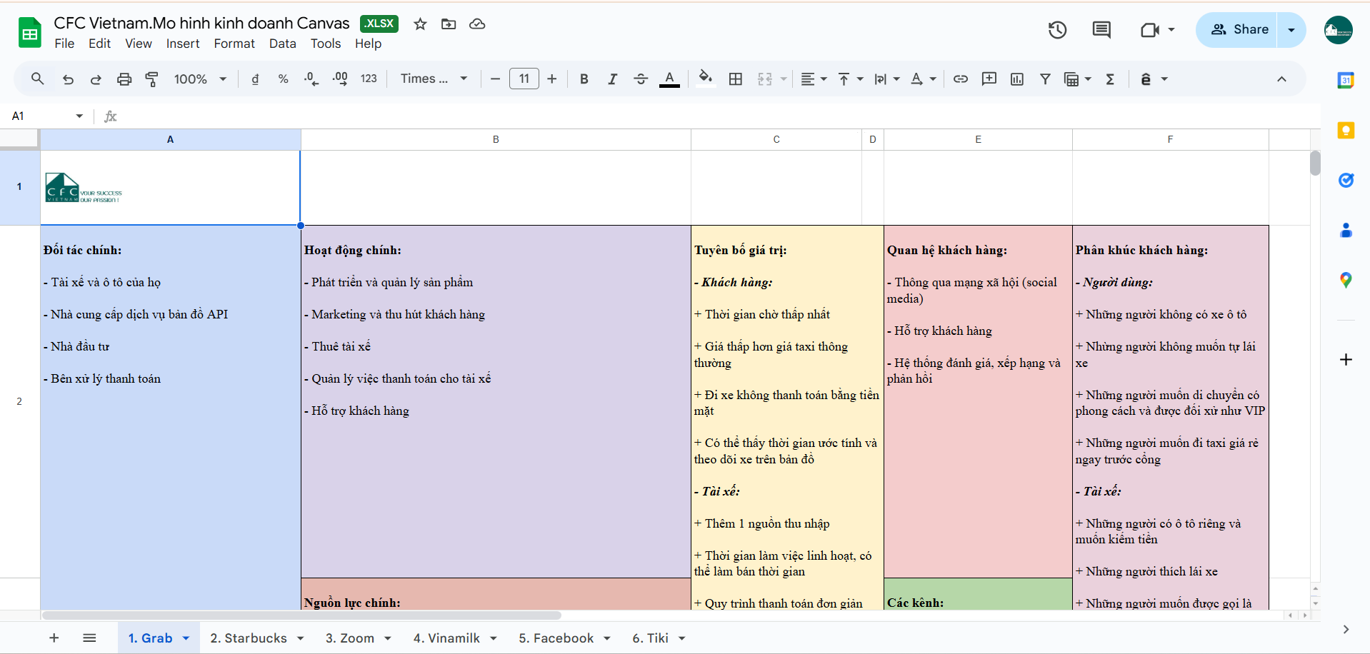Viewport: 1370px width, 654px height.
Task: Open text wrapping dropdown
Action: point(886,79)
